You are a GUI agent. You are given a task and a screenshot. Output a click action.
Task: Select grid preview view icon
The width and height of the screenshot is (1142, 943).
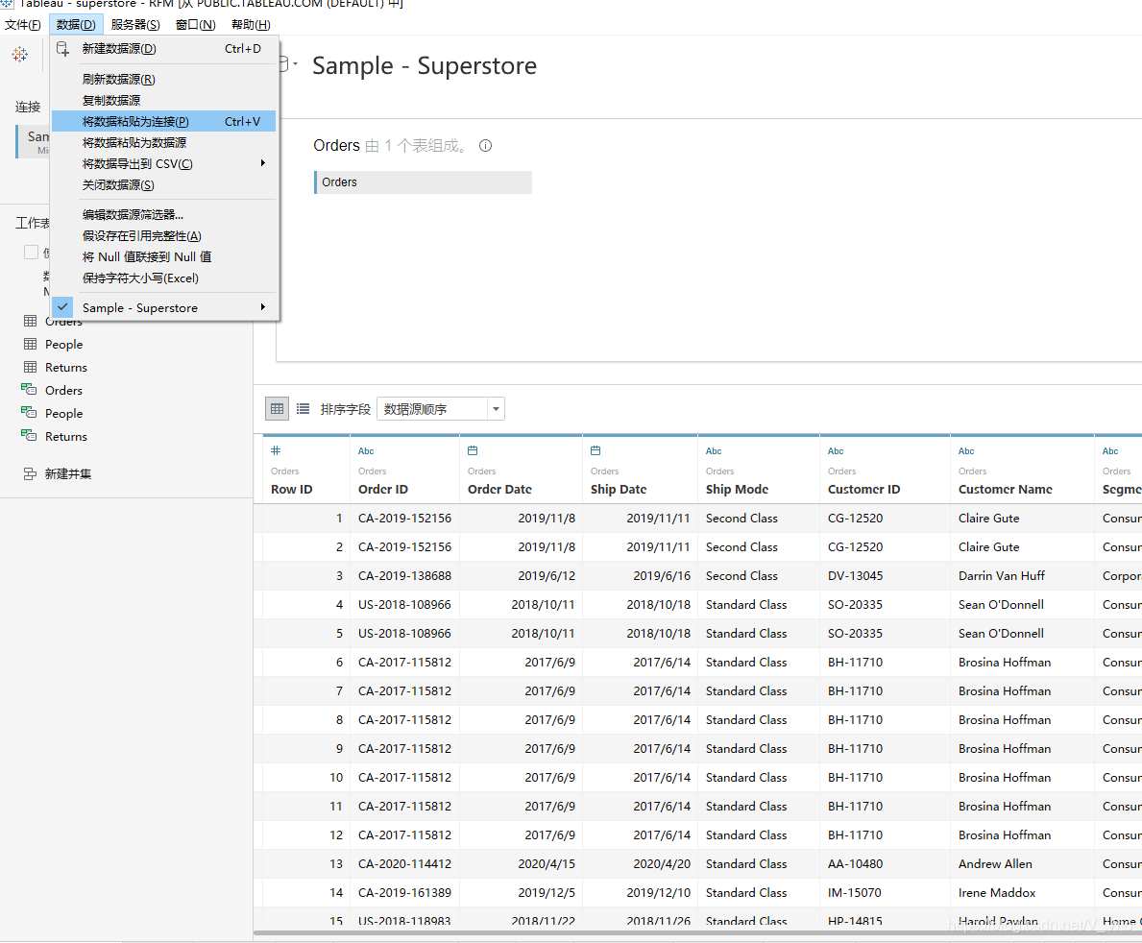click(277, 408)
